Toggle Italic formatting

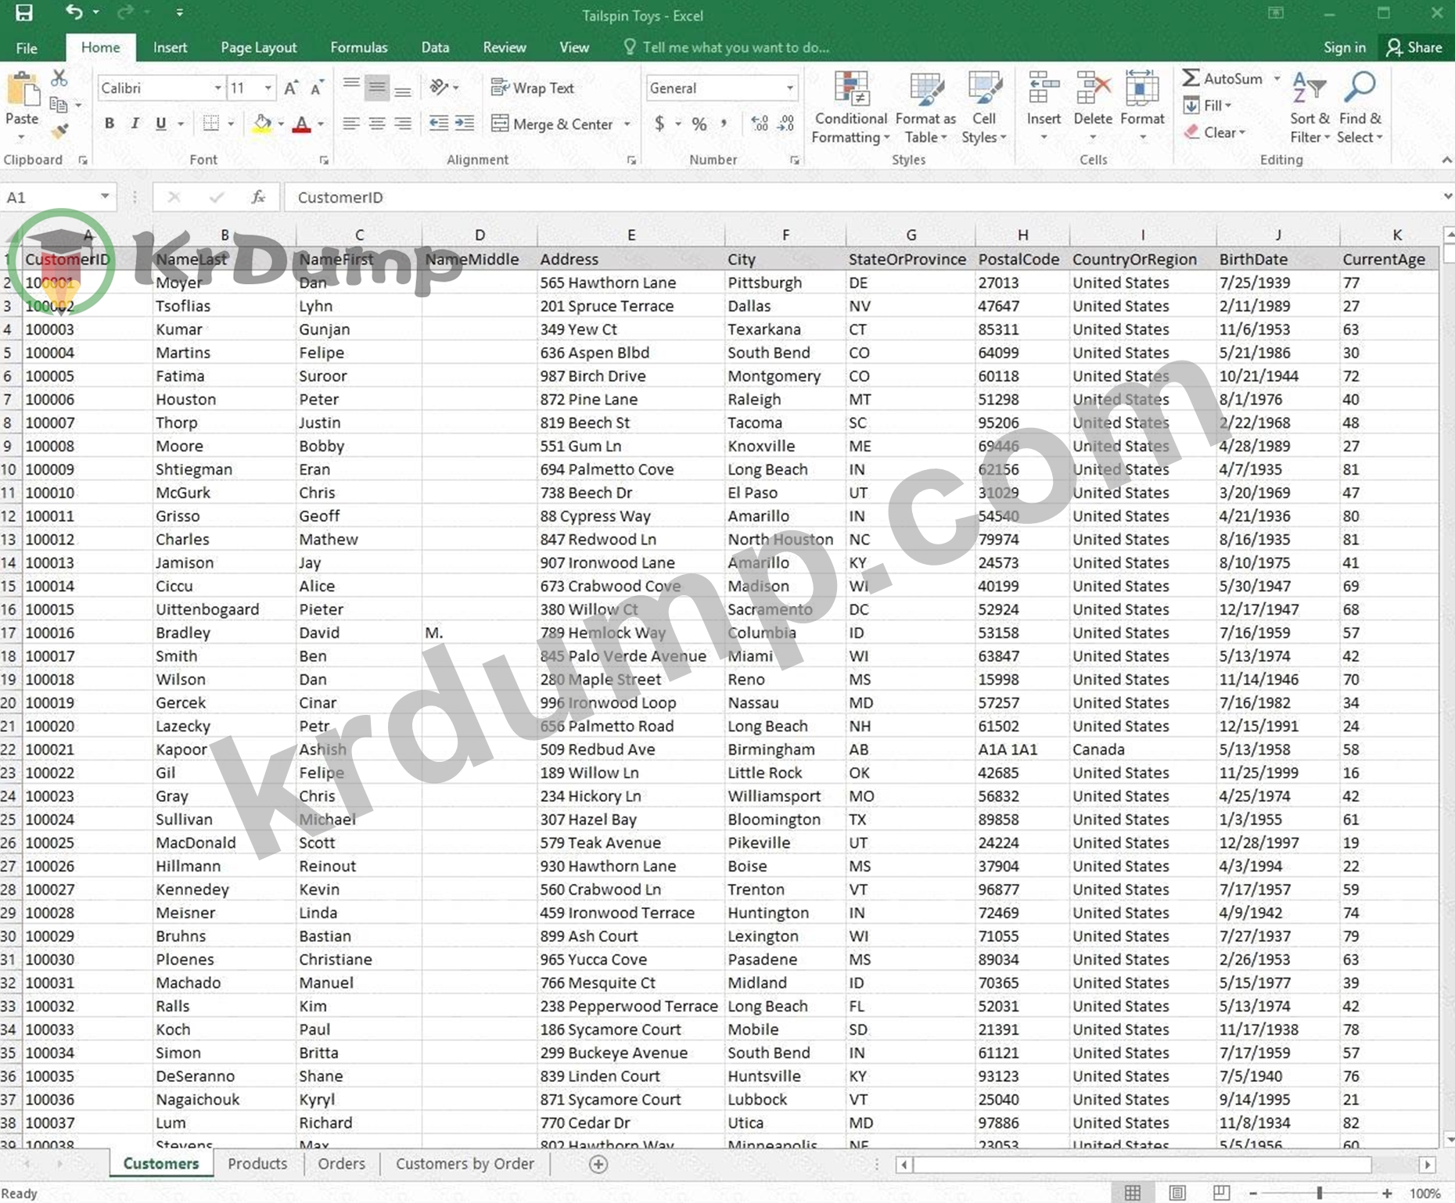(x=135, y=124)
